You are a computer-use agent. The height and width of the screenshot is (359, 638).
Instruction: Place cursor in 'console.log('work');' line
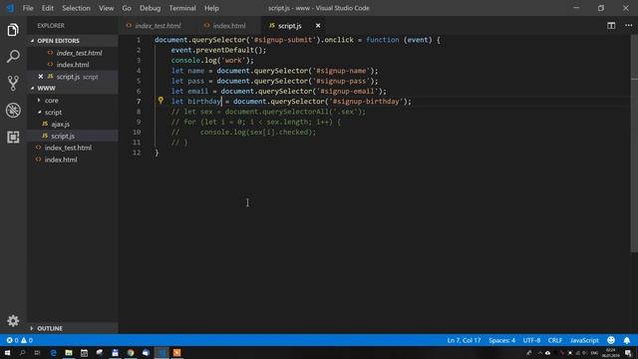click(x=212, y=60)
